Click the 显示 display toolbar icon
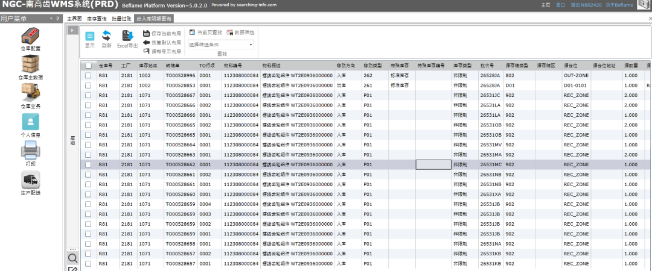The height and width of the screenshot is (271, 652). click(x=90, y=36)
